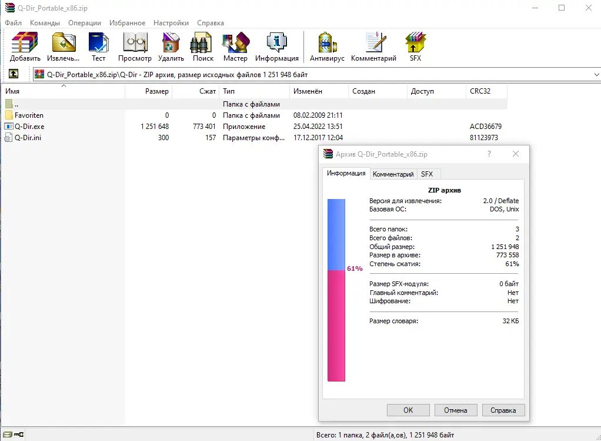Click OK in the archive dialog
The width and height of the screenshot is (601, 441).
(408, 410)
